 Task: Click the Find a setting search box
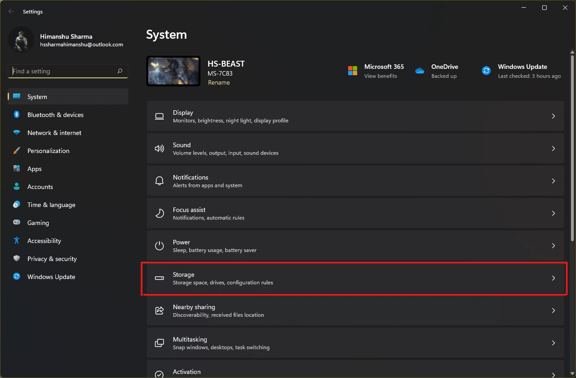coord(68,71)
